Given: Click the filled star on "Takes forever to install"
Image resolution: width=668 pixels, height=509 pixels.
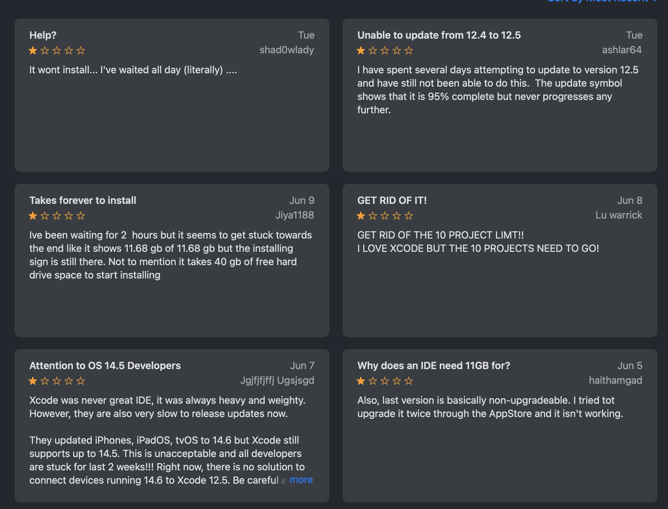Looking at the screenshot, I should [33, 216].
